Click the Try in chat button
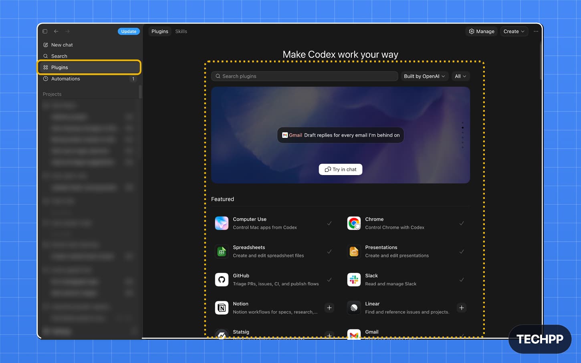 coord(341,169)
